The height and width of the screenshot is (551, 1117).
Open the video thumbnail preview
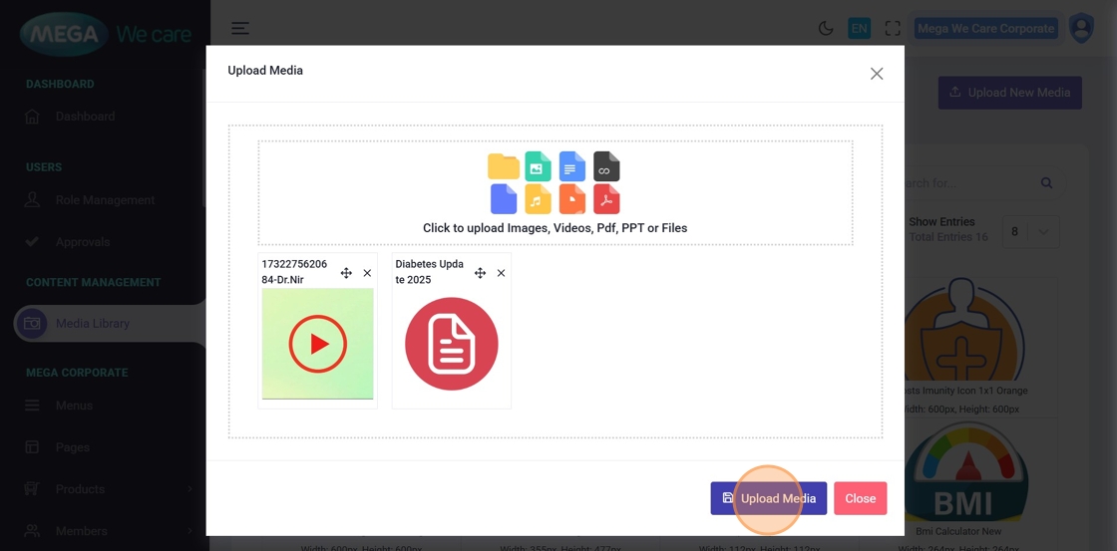[318, 344]
